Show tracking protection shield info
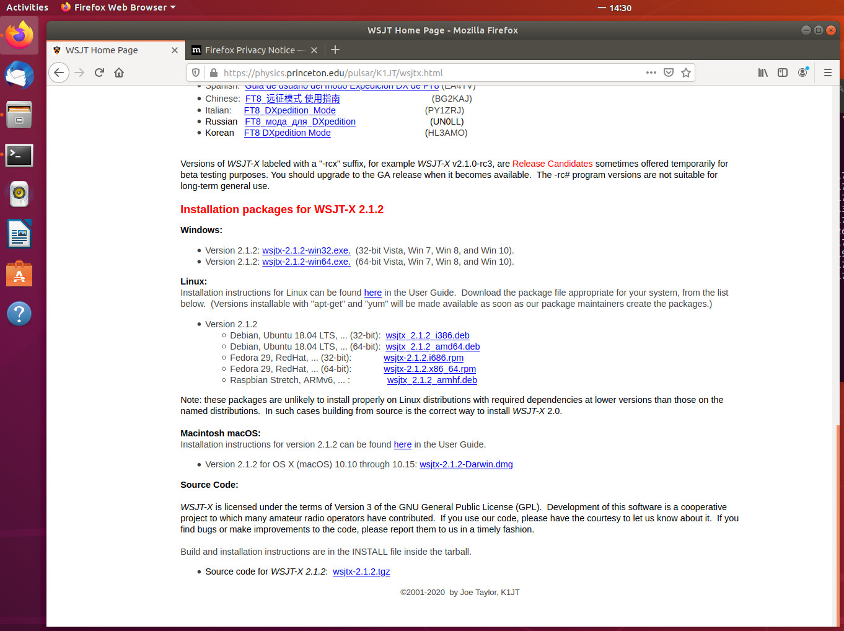Screen dimensions: 844x631 click(x=196, y=73)
